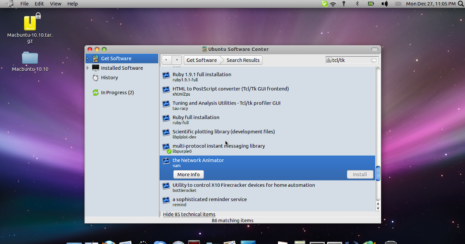Expand the Installed Software disclosure triangle

point(87,67)
